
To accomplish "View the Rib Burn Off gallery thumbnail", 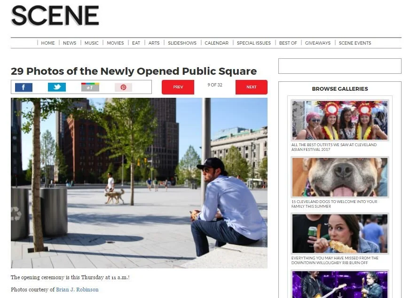I will pos(339,234).
